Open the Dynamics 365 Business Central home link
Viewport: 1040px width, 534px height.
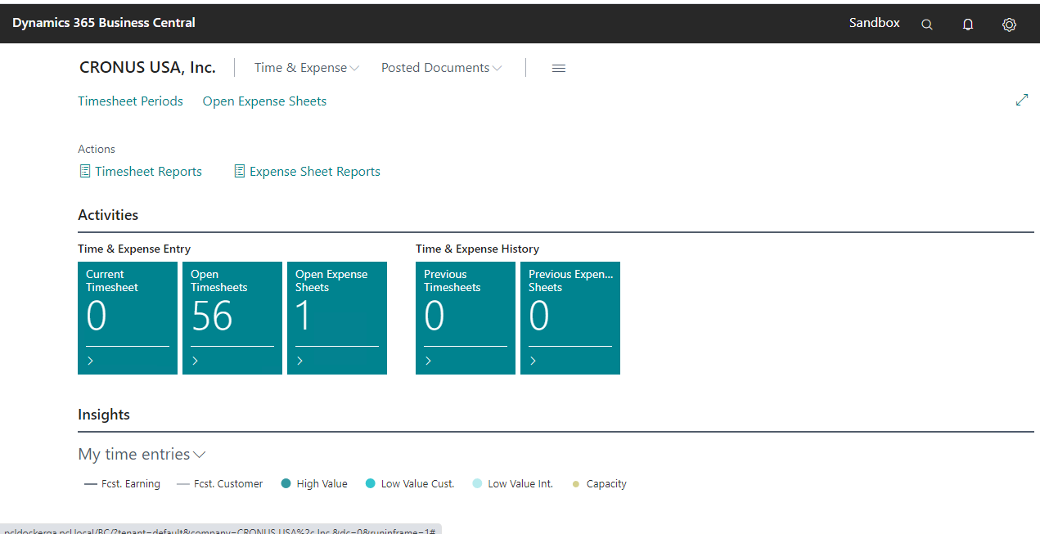coord(104,23)
